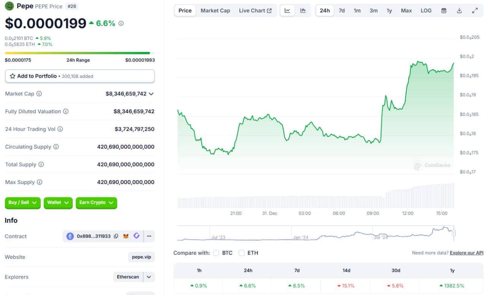
Task: Add token to MetaMask via fox icon
Action: coord(126,236)
